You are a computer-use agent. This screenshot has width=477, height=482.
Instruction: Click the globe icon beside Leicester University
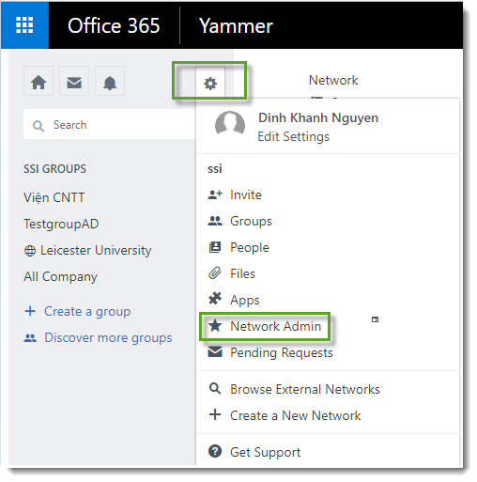[x=30, y=251]
